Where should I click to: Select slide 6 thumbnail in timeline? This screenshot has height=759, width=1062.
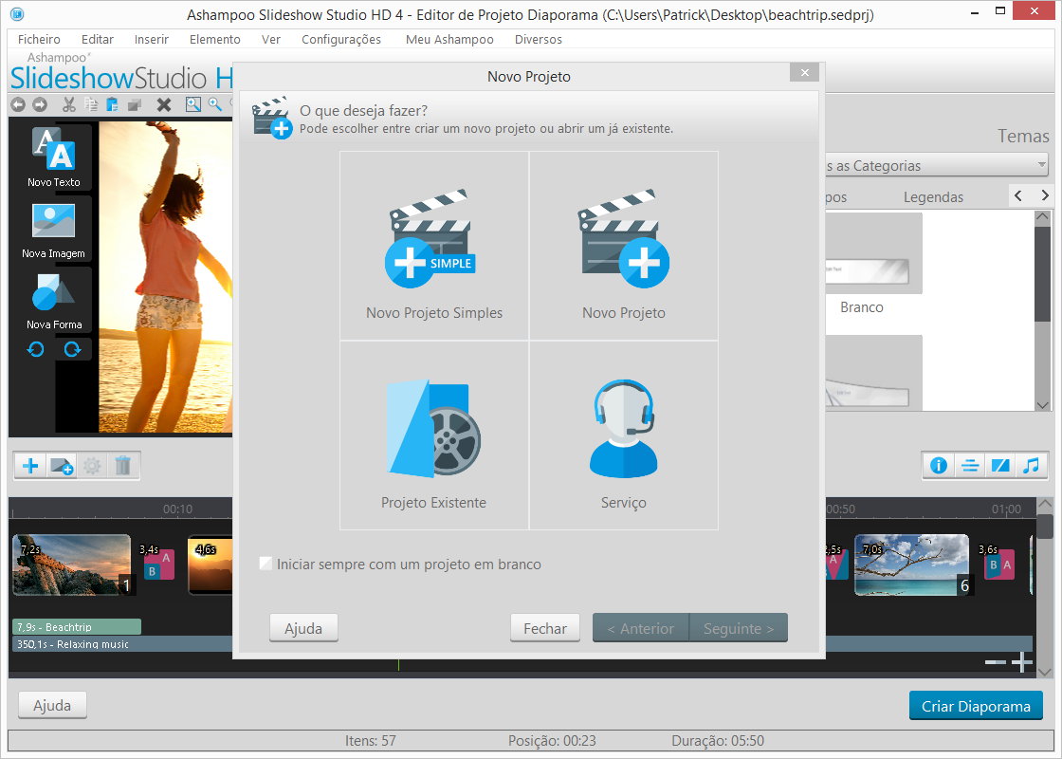click(910, 565)
